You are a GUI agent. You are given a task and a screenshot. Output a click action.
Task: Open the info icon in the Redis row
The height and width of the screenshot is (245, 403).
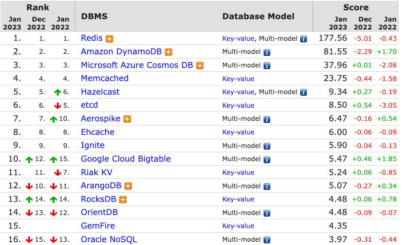304,39
